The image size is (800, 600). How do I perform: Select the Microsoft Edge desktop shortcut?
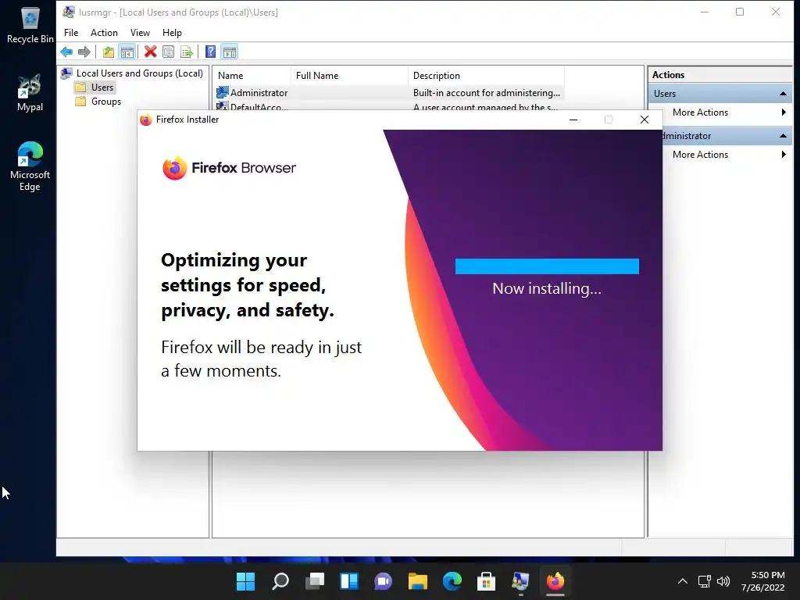[x=30, y=166]
